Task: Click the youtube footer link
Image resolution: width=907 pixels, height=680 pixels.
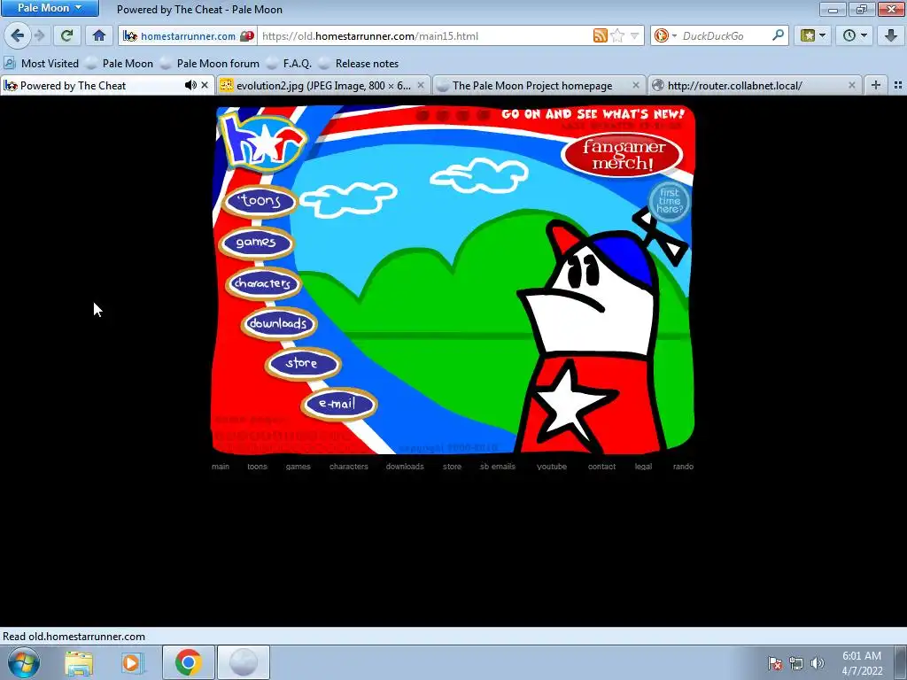Action: coord(552,467)
